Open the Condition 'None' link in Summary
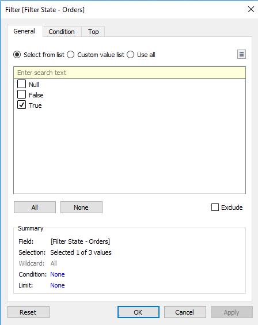 (x=58, y=274)
